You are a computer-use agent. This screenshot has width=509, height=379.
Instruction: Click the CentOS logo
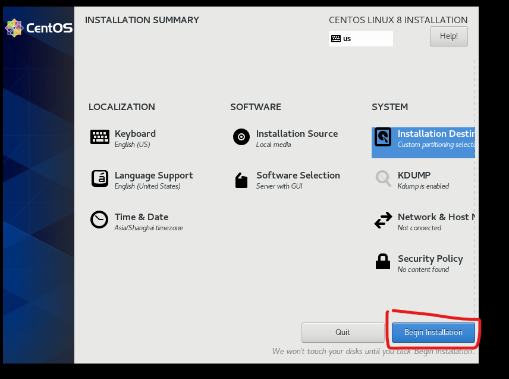click(39, 28)
